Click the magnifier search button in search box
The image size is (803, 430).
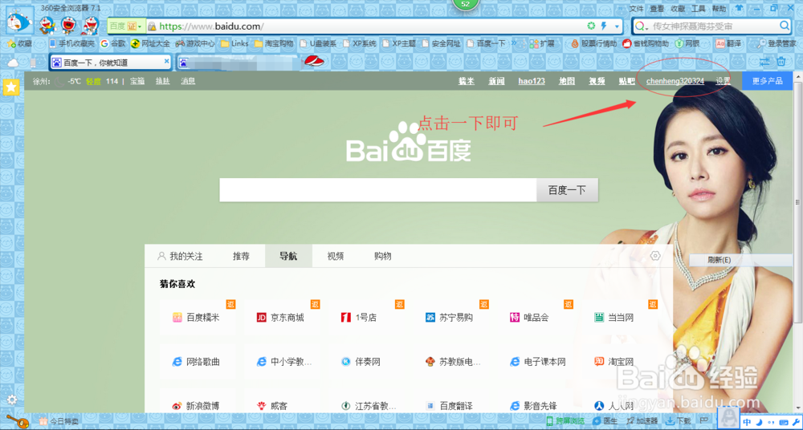pyautogui.click(x=784, y=26)
